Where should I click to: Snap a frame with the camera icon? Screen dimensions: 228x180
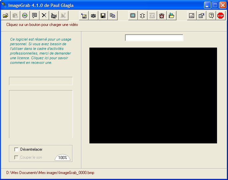pyautogui.click(x=93, y=15)
